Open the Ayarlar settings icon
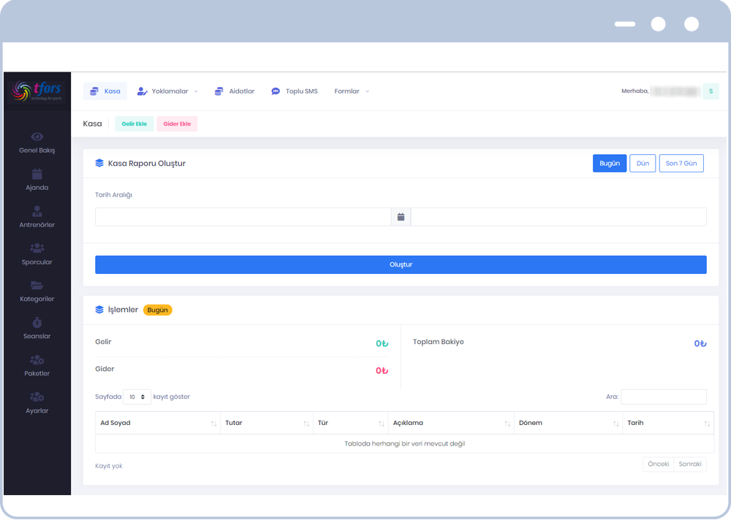This screenshot has width=731, height=520. click(37, 397)
